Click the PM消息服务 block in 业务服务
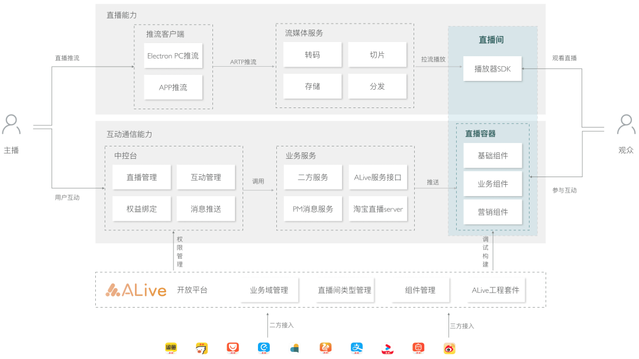The width and height of the screenshot is (639, 359). (312, 208)
